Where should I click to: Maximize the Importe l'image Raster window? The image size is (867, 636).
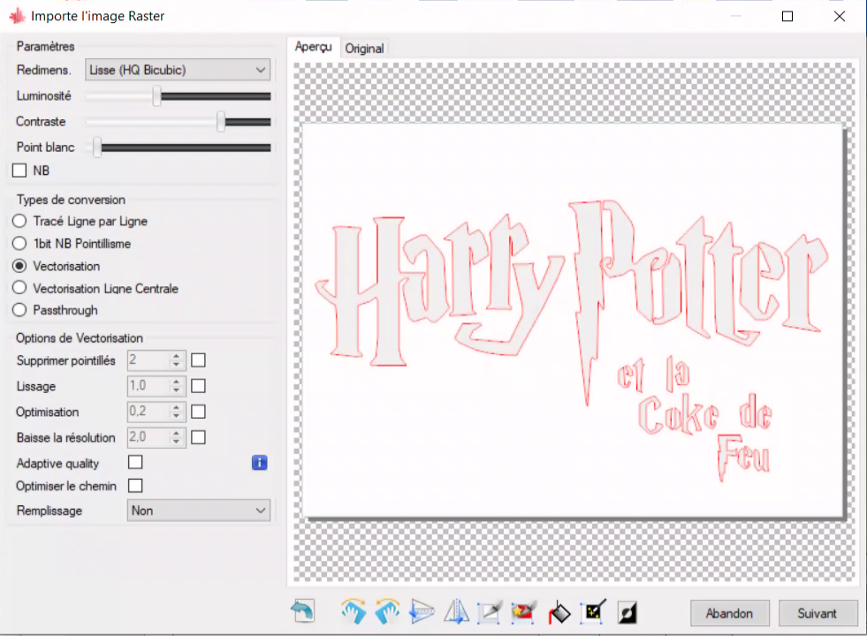[787, 16]
